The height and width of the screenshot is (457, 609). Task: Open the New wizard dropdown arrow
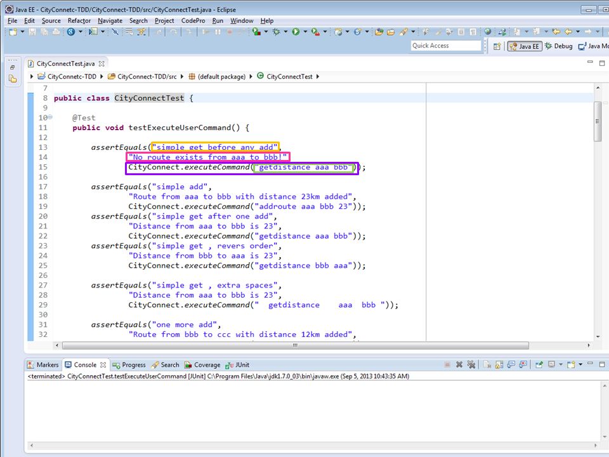(x=22, y=32)
